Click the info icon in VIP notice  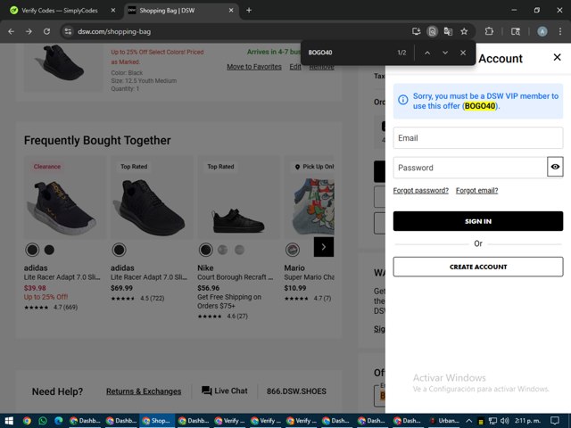[402, 100]
